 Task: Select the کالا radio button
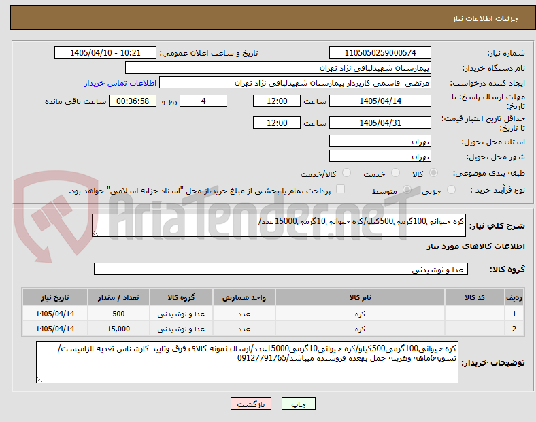click(x=433, y=173)
